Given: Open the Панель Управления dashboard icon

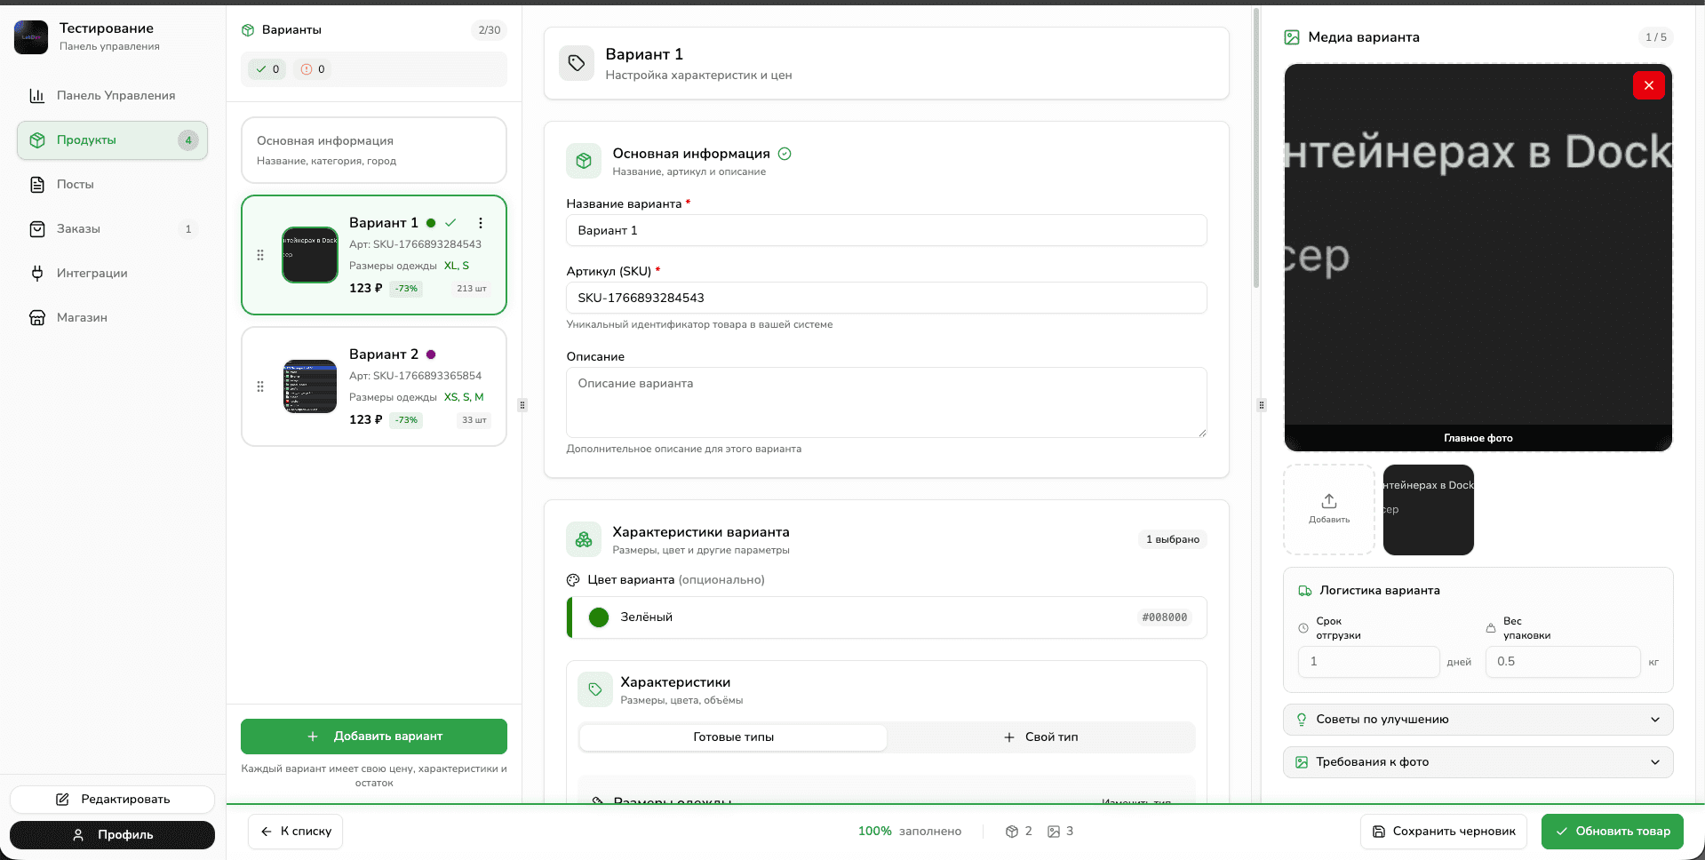Looking at the screenshot, I should click(x=37, y=95).
